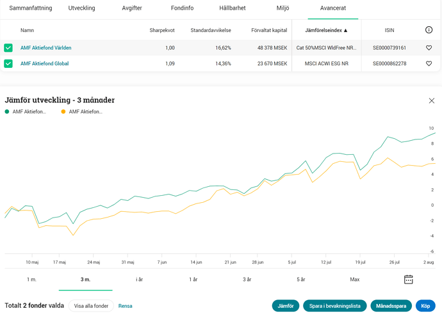Image resolution: width=442 pixels, height=318 pixels.
Task: Select the 3 år chart period
Action: tap(247, 280)
